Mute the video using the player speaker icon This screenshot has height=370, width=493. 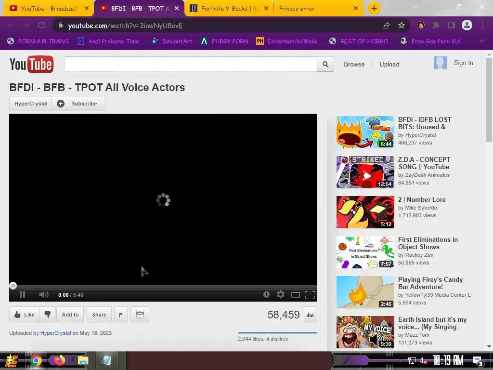click(x=44, y=295)
